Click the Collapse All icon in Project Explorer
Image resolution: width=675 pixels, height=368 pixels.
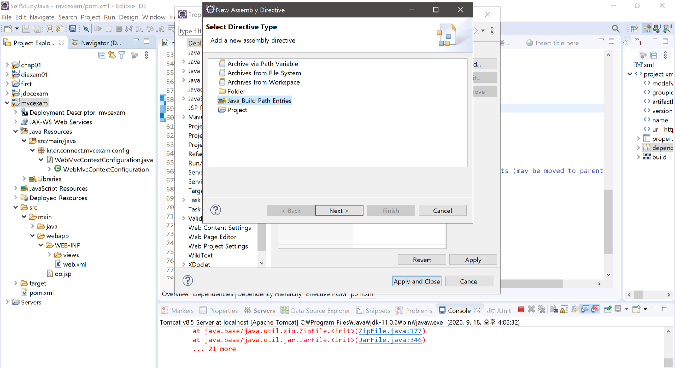102,55
